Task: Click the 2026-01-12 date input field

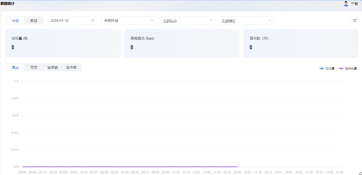Action: [x=68, y=21]
